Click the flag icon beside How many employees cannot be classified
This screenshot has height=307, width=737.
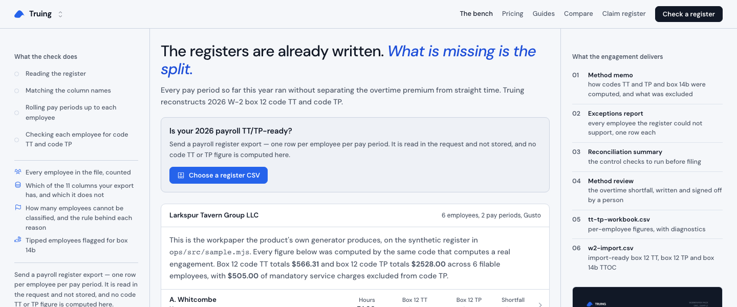tap(18, 208)
